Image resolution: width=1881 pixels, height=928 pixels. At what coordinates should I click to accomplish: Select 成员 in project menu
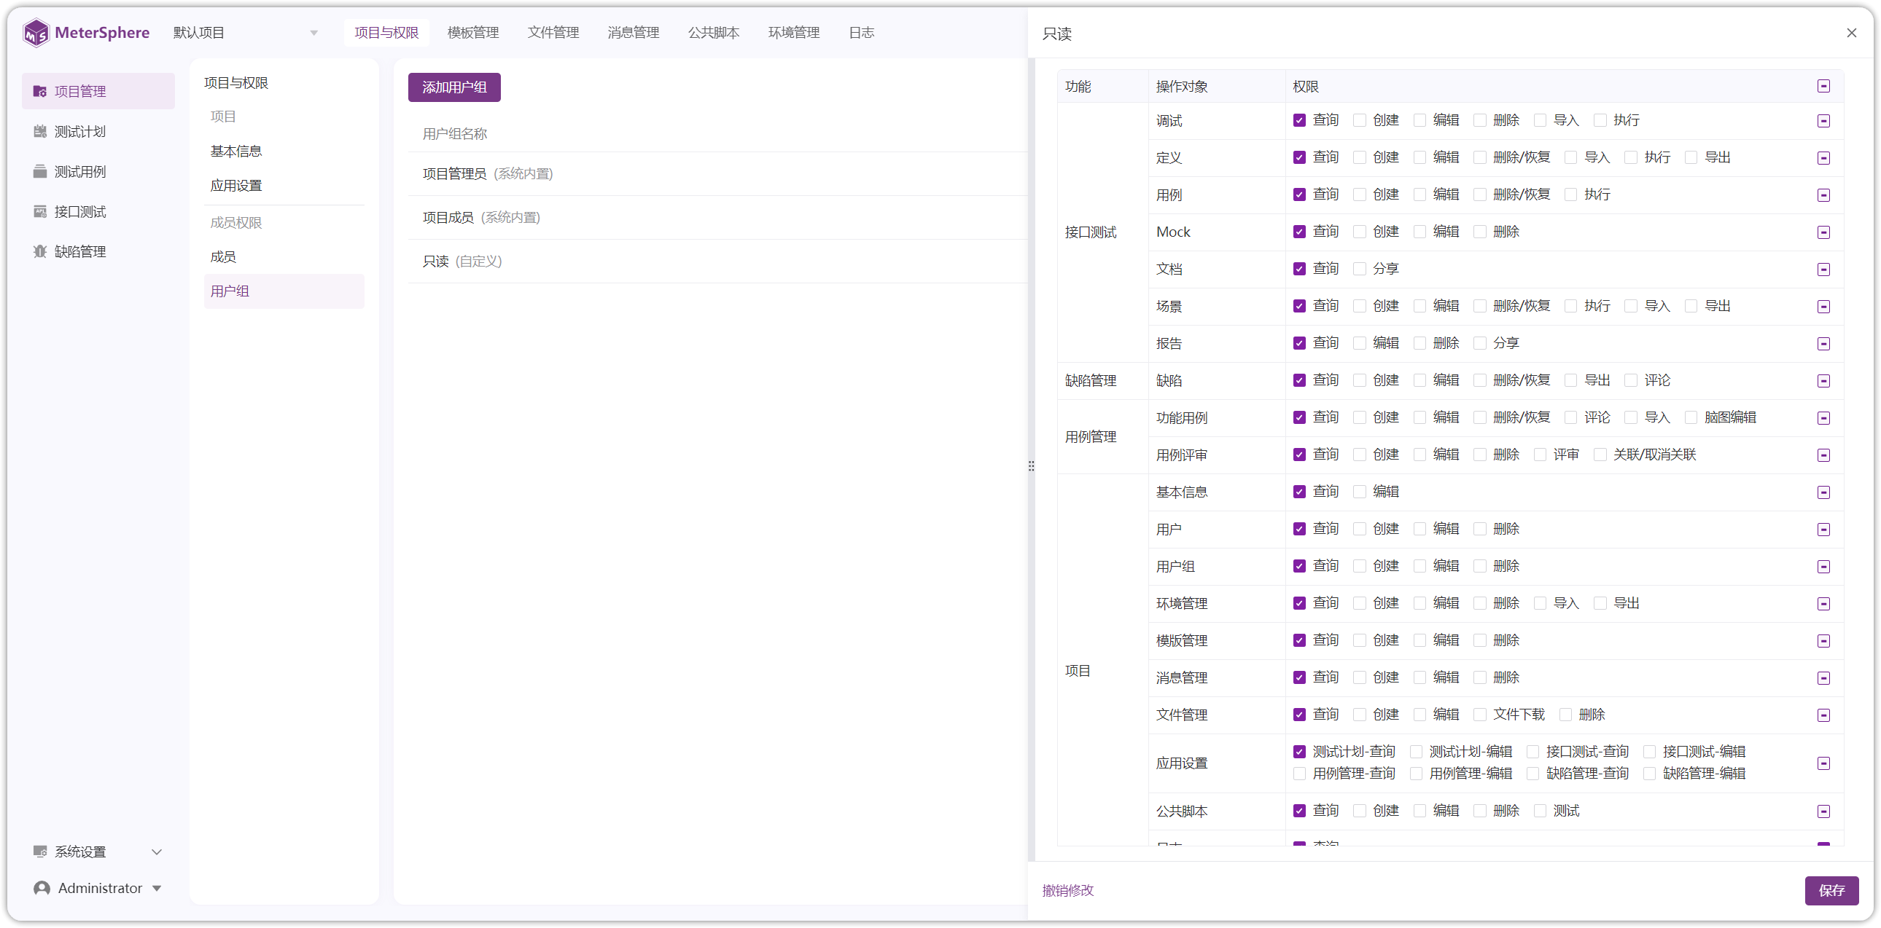click(284, 257)
